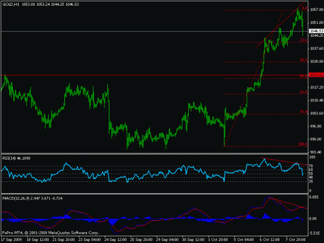Click the 1037.60 price axis value
This screenshot has height=243, width=324.
[317, 49]
